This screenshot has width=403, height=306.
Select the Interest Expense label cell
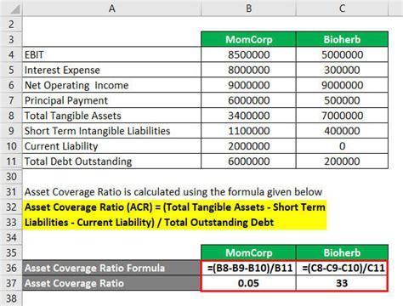pyautogui.click(x=111, y=70)
